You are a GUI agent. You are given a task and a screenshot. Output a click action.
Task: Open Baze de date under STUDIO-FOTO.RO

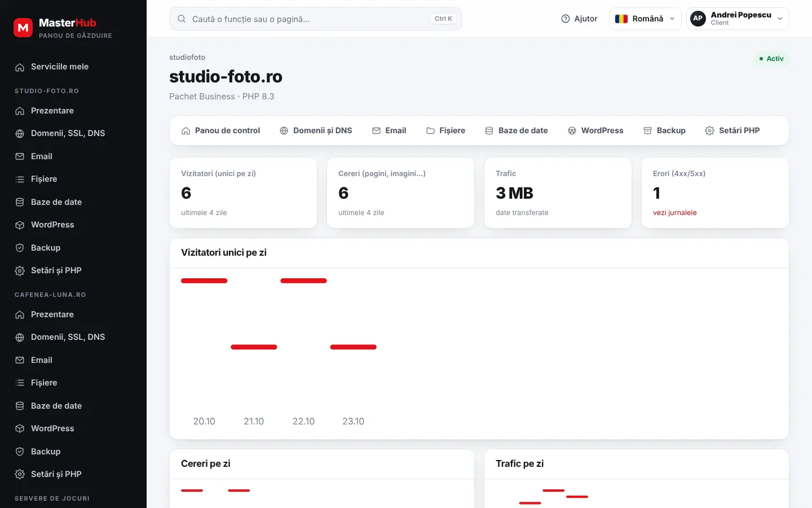tap(73, 202)
